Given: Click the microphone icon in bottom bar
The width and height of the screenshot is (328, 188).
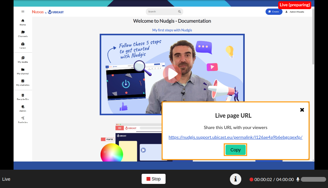Looking at the screenshot, I should (x=298, y=179).
